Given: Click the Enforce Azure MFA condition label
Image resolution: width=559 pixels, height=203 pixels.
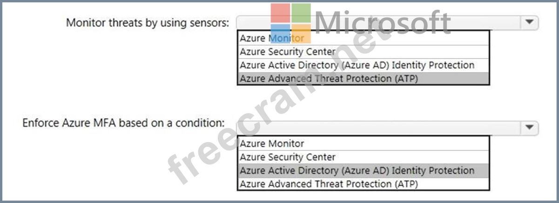Looking at the screenshot, I should 124,123.
